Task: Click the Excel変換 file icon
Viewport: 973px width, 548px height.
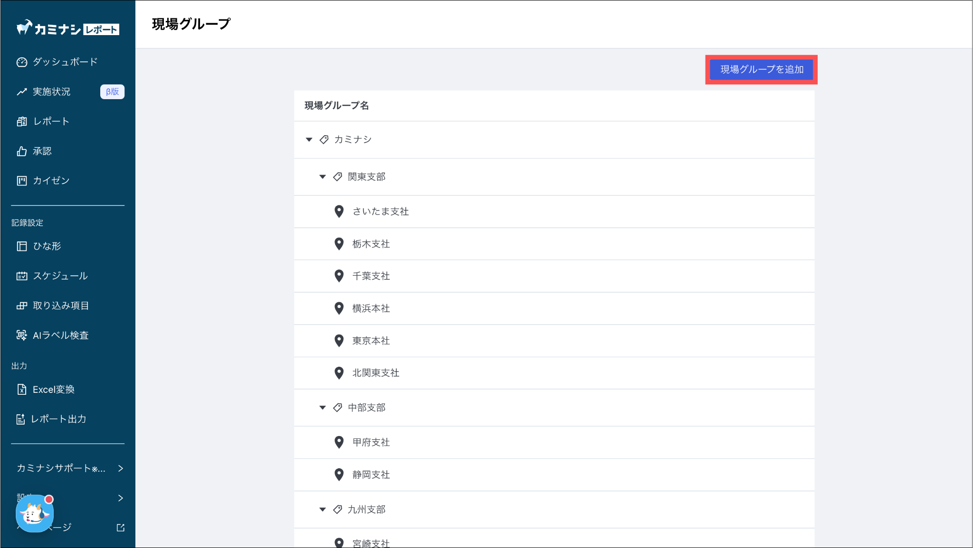Action: 22,390
